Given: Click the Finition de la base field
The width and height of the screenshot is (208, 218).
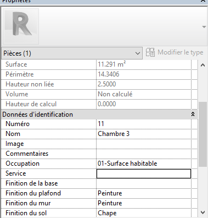Looking at the screenshot, I should pyautogui.click(x=144, y=183).
